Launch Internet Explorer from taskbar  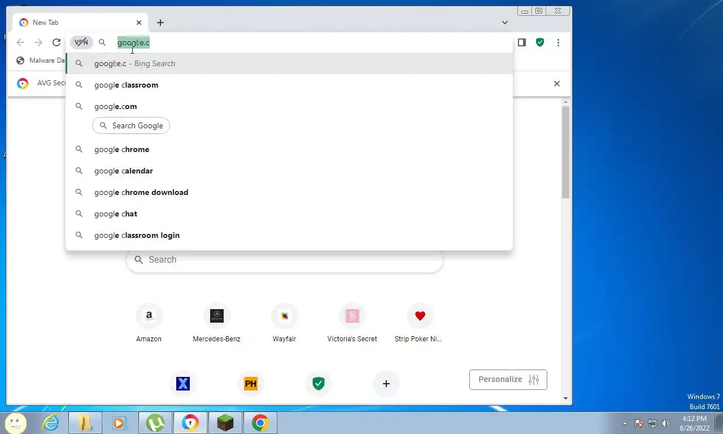(51, 423)
